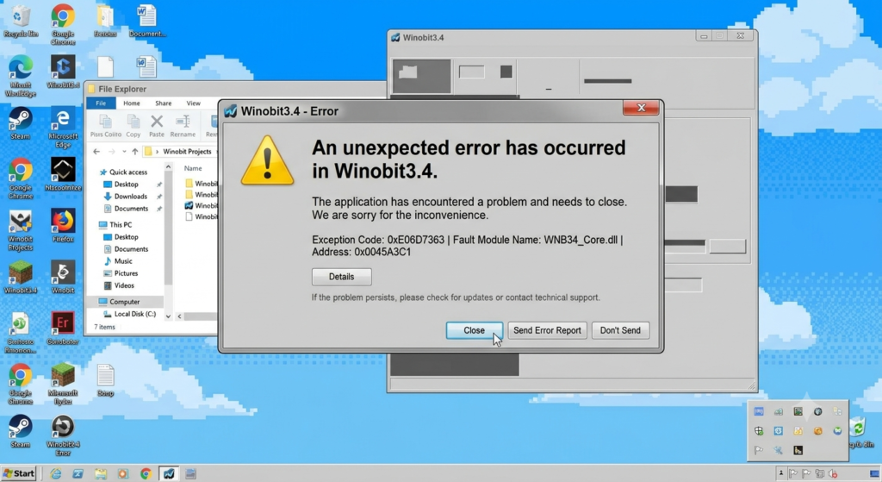882x482 pixels.
Task: Switch to Share tab in File Explorer
Action: coord(163,103)
